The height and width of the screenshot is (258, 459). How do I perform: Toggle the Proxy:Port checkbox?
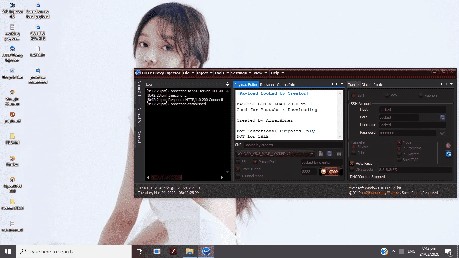coord(255,162)
